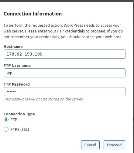Choose the FTPS (SSL) radio option

(6, 129)
